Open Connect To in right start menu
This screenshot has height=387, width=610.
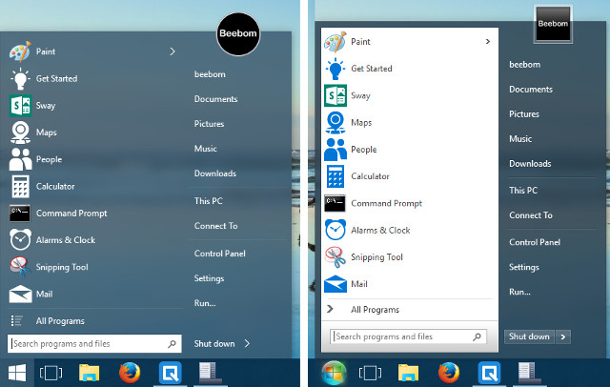pos(531,215)
